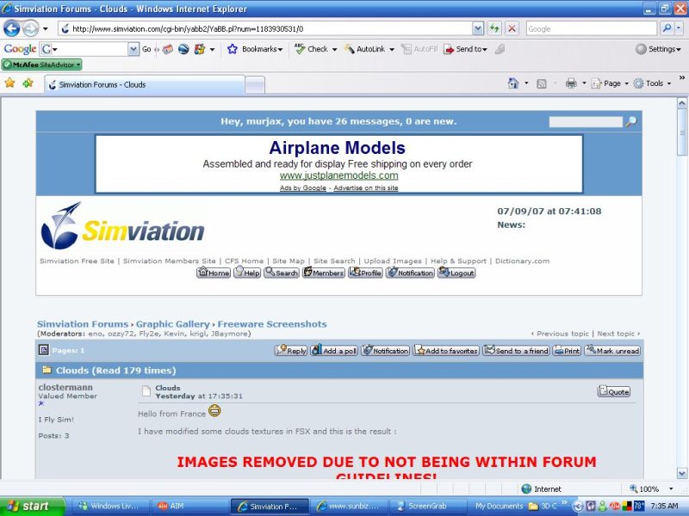Click the browser Forward arrow button

pyautogui.click(x=30, y=29)
